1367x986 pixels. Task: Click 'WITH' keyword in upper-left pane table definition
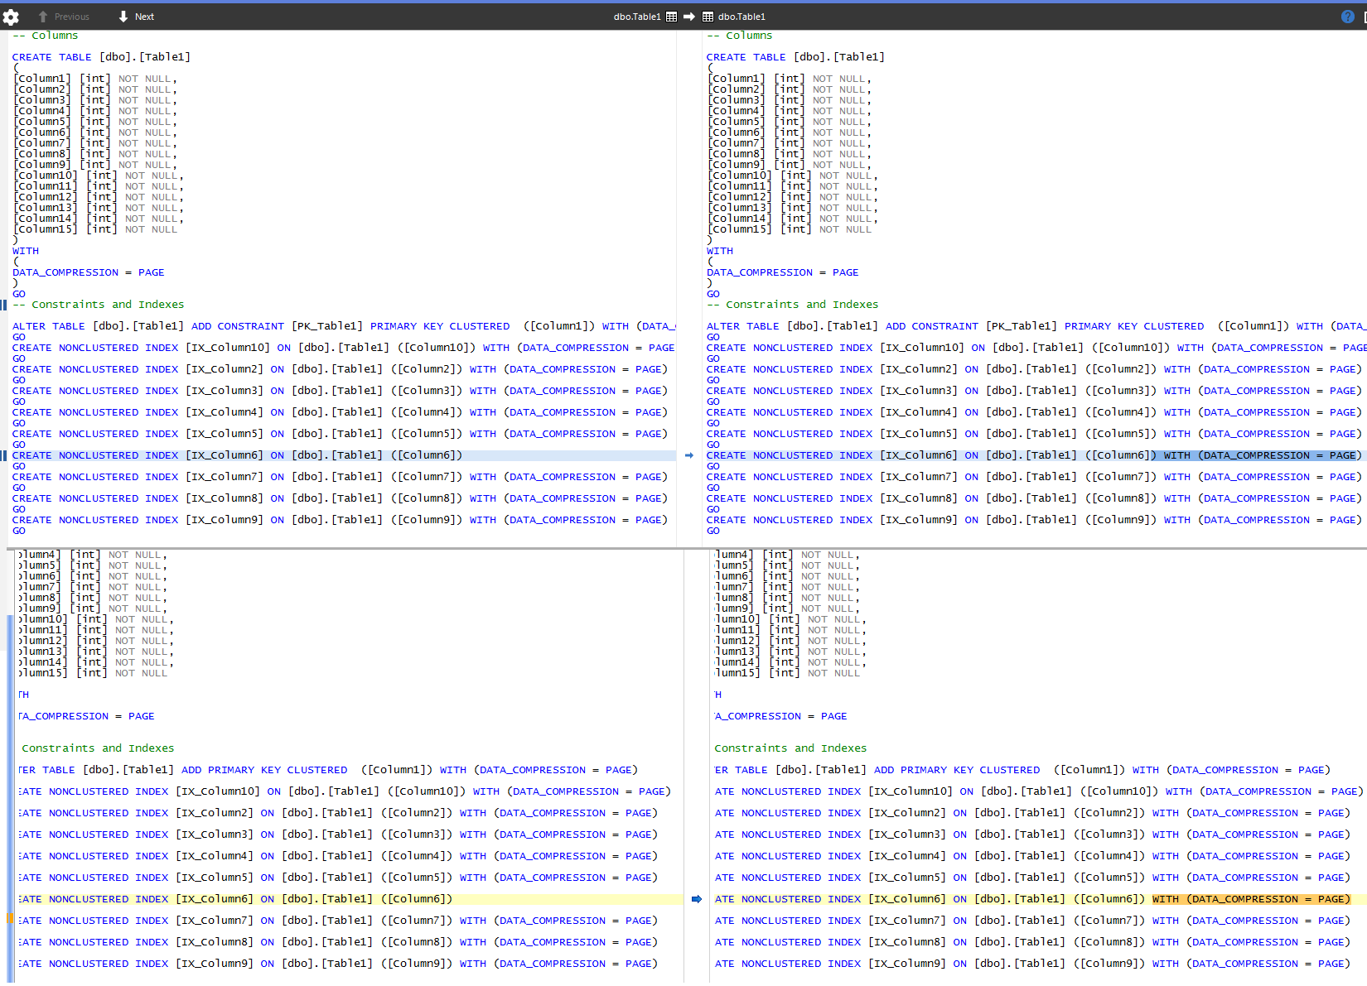25,251
